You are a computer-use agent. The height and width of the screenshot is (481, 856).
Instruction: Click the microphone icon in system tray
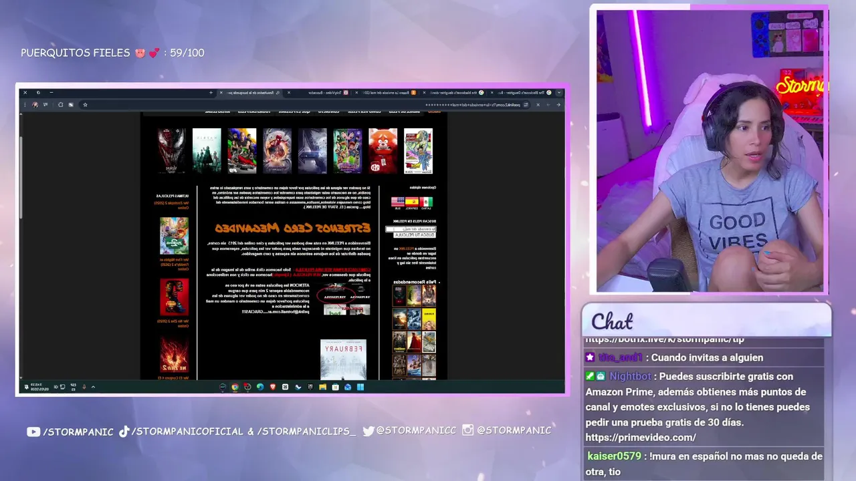coord(84,387)
